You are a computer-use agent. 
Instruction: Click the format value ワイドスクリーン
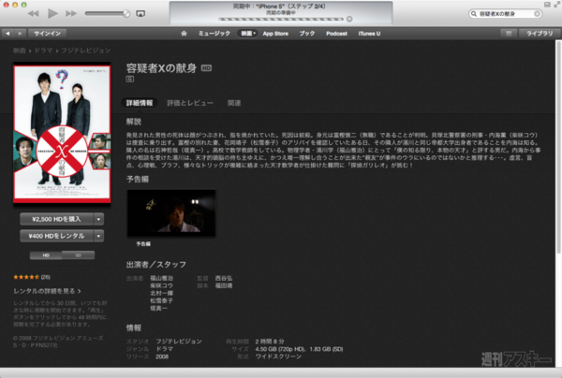click(278, 356)
